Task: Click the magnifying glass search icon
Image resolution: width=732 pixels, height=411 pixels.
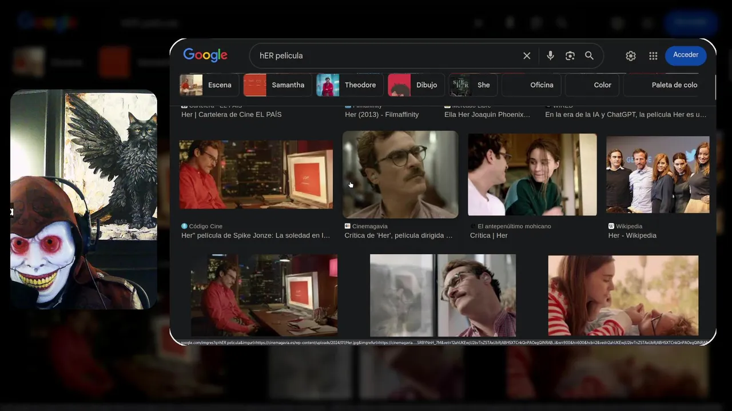Action: (x=589, y=55)
